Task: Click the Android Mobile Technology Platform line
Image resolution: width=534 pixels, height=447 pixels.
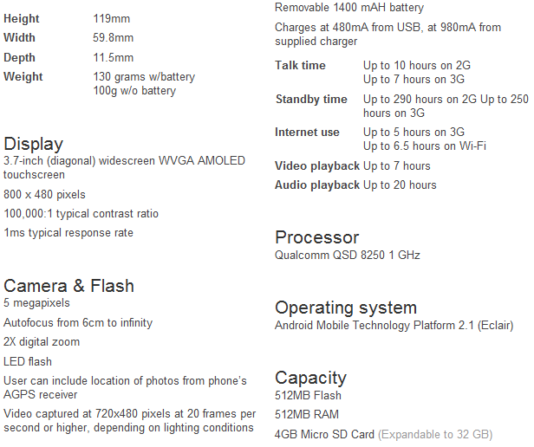Action: click(x=394, y=326)
